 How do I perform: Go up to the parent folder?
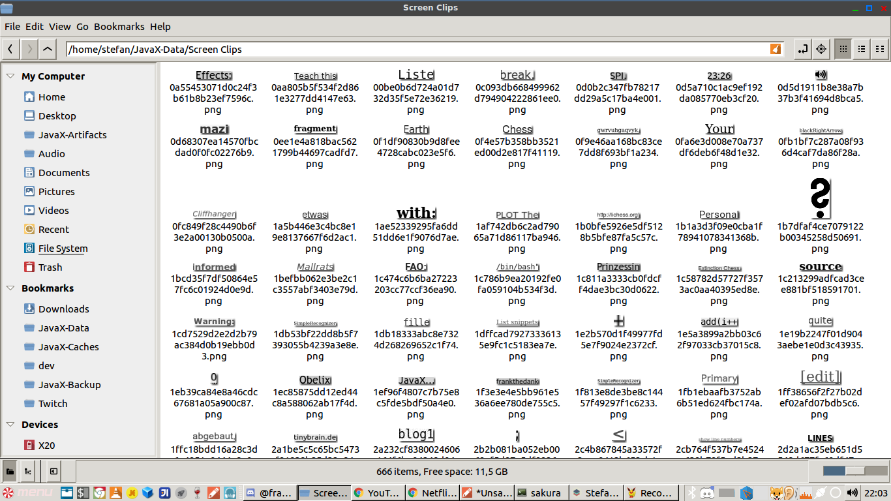[x=48, y=49]
